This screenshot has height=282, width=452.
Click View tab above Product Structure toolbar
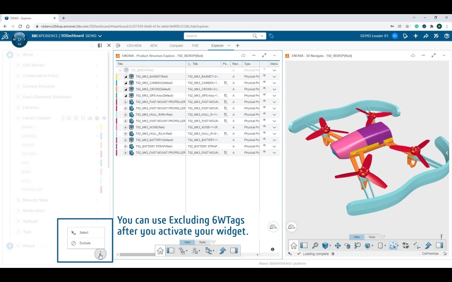187,243
